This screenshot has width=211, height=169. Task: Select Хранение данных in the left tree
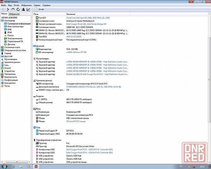(11, 62)
